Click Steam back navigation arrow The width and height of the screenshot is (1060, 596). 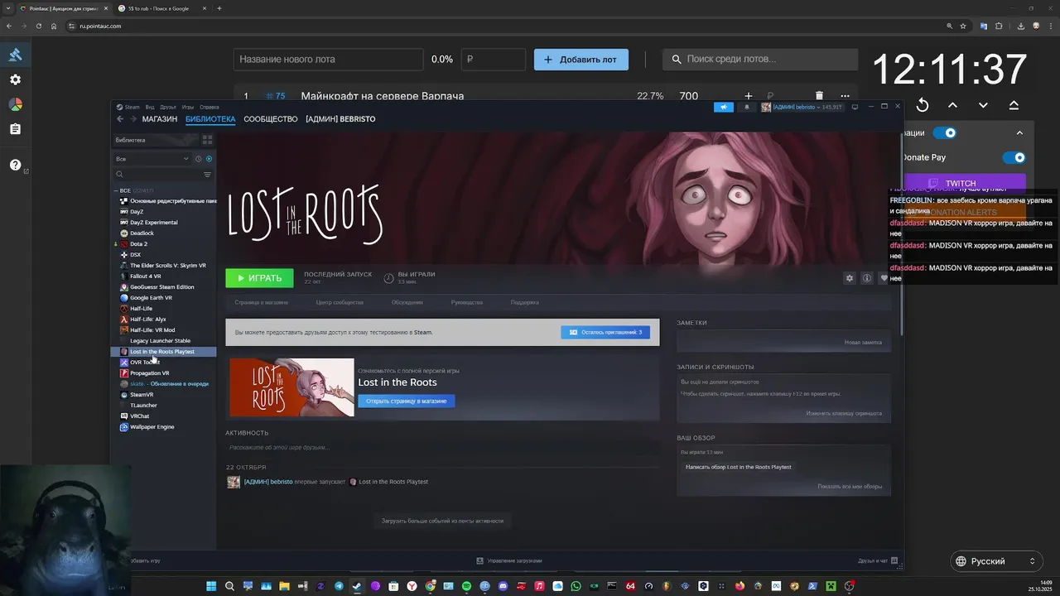(x=120, y=119)
